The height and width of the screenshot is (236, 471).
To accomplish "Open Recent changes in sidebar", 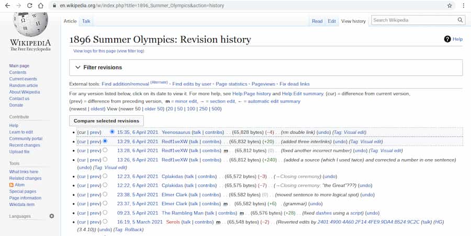I will click(25, 145).
